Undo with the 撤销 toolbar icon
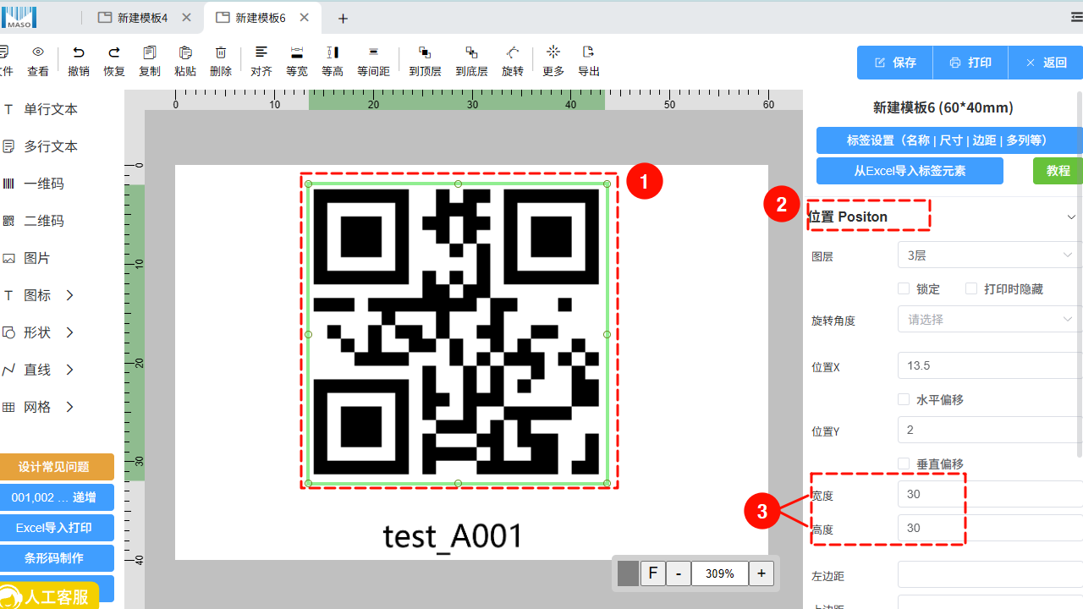Image resolution: width=1083 pixels, height=609 pixels. pos(79,52)
